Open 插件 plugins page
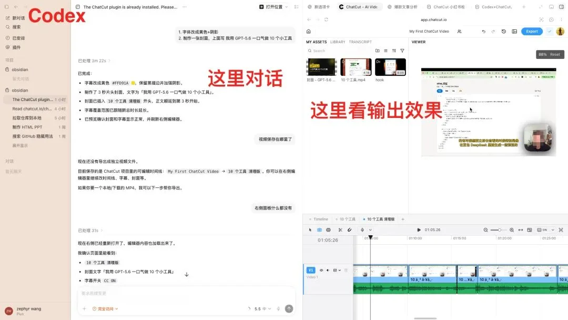 [13, 47]
